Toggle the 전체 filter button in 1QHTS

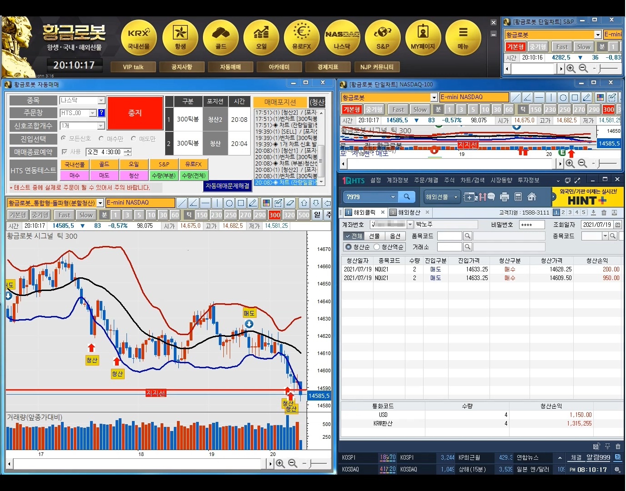353,236
